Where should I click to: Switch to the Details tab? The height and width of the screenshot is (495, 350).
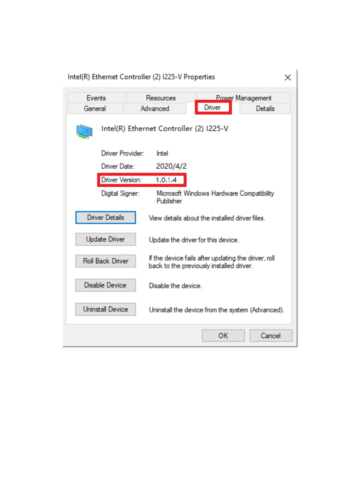point(265,108)
